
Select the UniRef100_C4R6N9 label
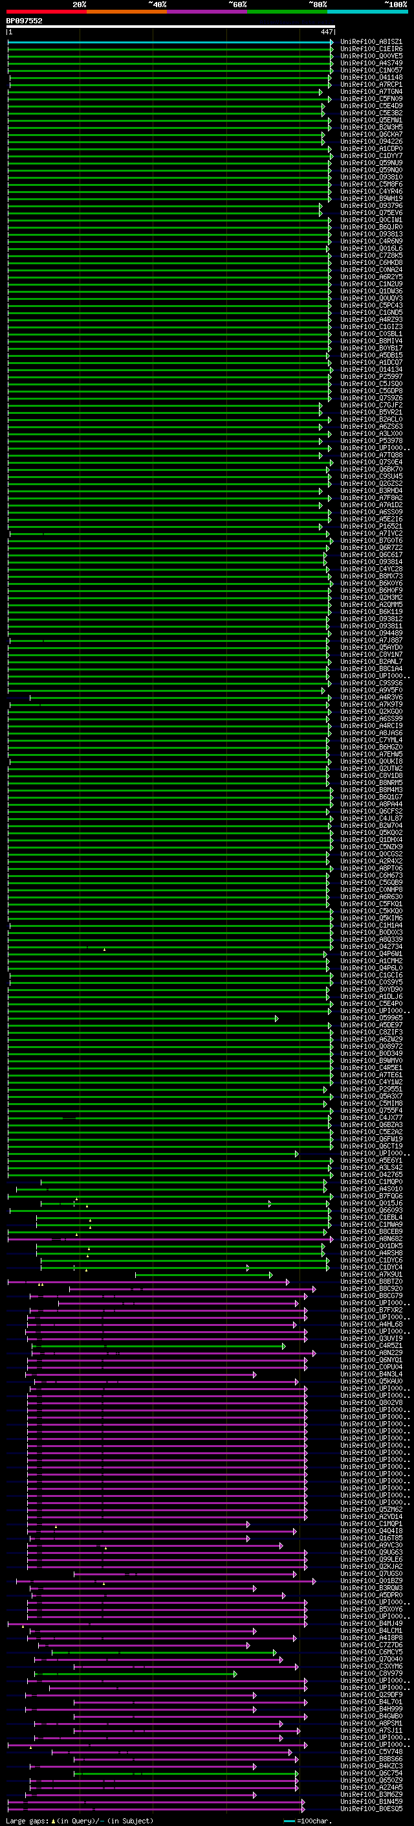(371, 242)
